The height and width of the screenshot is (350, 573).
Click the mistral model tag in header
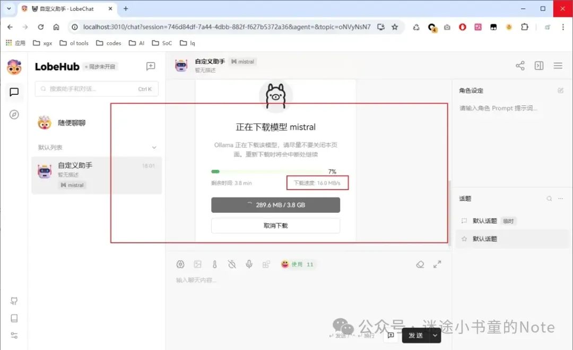(242, 61)
